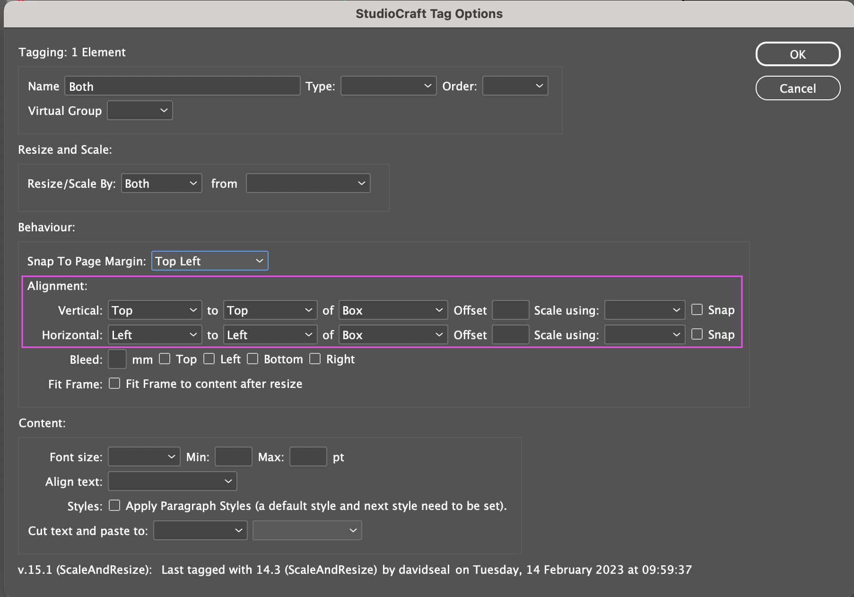The width and height of the screenshot is (854, 597).
Task: Open Horizontal 'of' Box dropdown
Action: pyautogui.click(x=393, y=335)
